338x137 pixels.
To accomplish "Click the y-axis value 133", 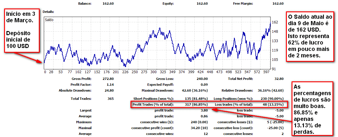I will pyautogui.click(x=275, y=41).
